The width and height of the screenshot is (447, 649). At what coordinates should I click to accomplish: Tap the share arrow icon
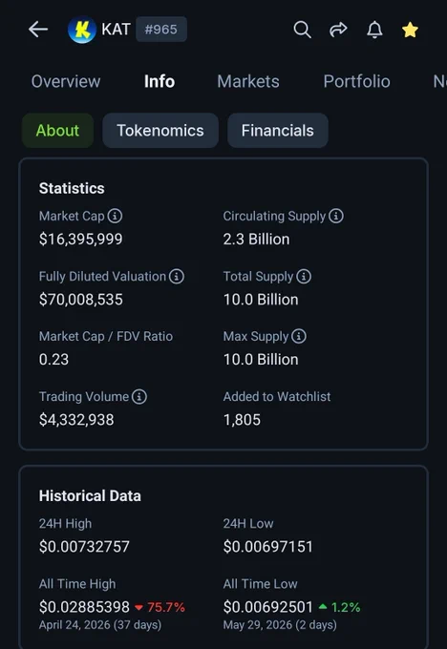[338, 30]
